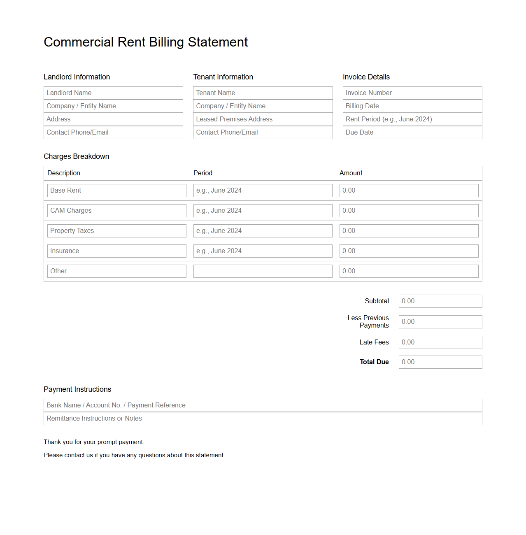The height and width of the screenshot is (535, 526).
Task: Select the Remittance Instructions field
Action: (263, 418)
